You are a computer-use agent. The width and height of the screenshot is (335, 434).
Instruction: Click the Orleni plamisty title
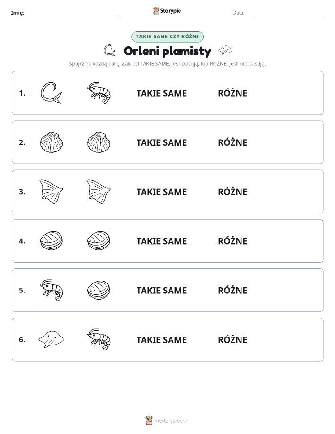pyautogui.click(x=167, y=51)
